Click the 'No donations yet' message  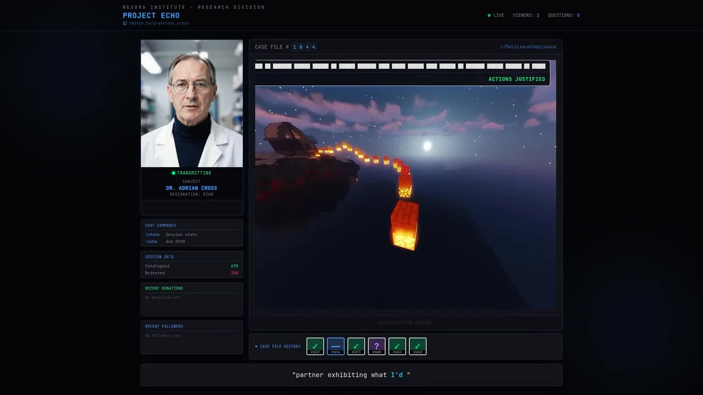click(x=163, y=297)
